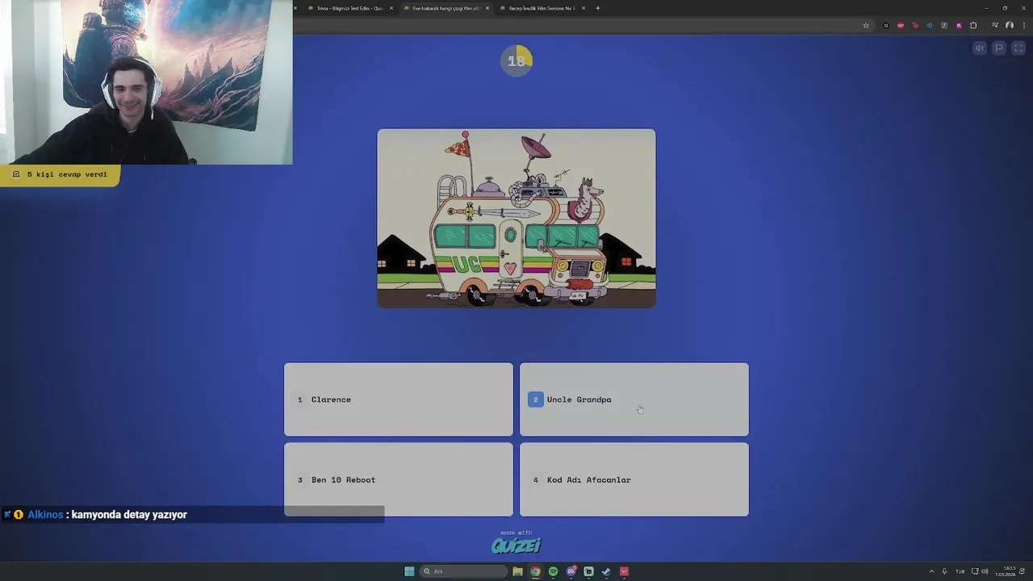This screenshot has height=581, width=1033.
Task: Click the '5 kişi cevap verdi' overlay badge
Action: (61, 174)
